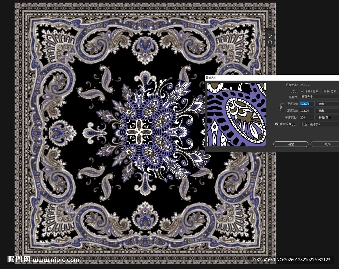Open the info panel icon
Image resolution: width=339 pixels, height=269 pixels.
click(x=270, y=43)
